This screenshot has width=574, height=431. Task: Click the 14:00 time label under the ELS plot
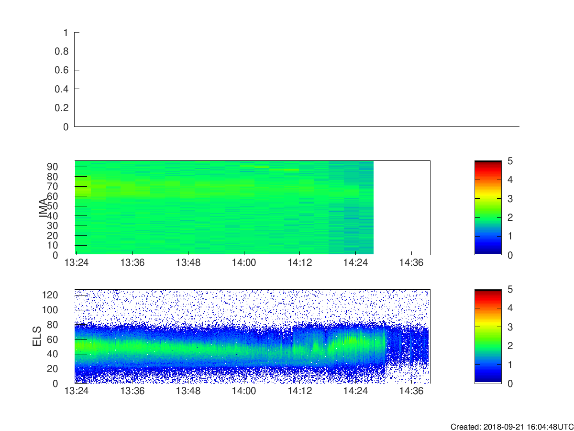(x=244, y=391)
